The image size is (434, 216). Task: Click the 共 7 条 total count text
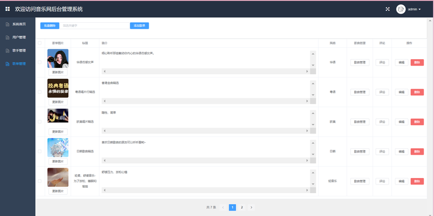click(211, 207)
